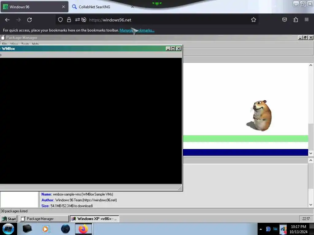Close the Package Manager window
Viewport: 314px width, 235px height.
click(311, 38)
